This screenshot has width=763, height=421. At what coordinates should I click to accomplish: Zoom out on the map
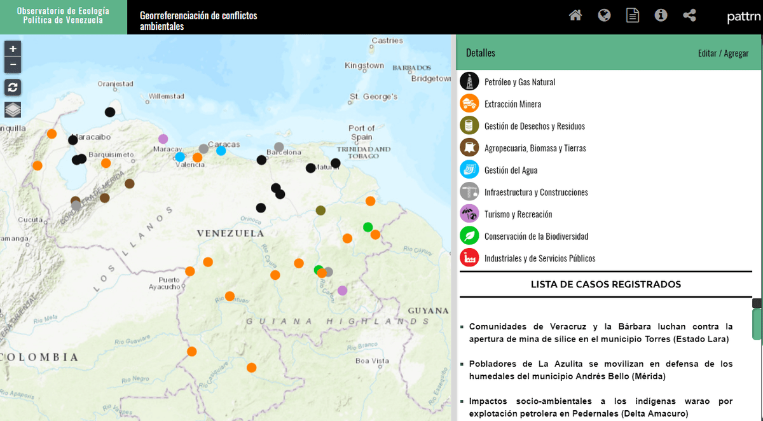click(13, 65)
